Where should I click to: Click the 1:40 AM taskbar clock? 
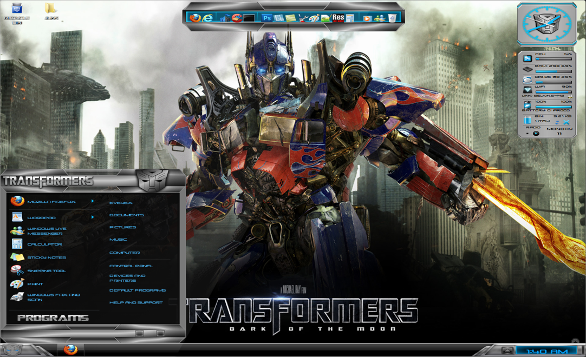pyautogui.click(x=547, y=351)
